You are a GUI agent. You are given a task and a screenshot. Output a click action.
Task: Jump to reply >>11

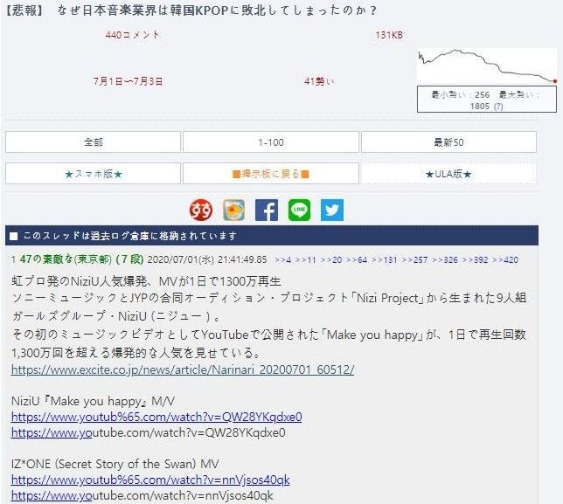tap(306, 259)
